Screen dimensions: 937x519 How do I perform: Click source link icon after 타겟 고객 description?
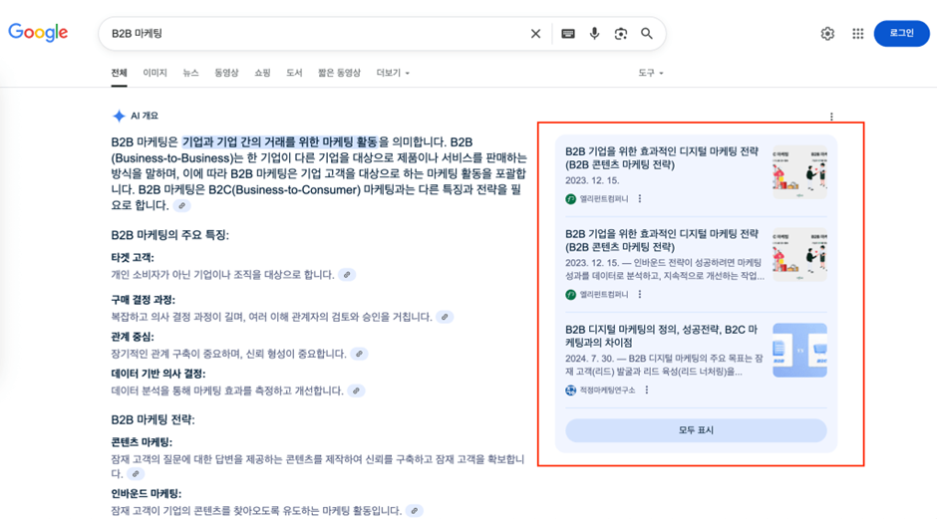(347, 275)
